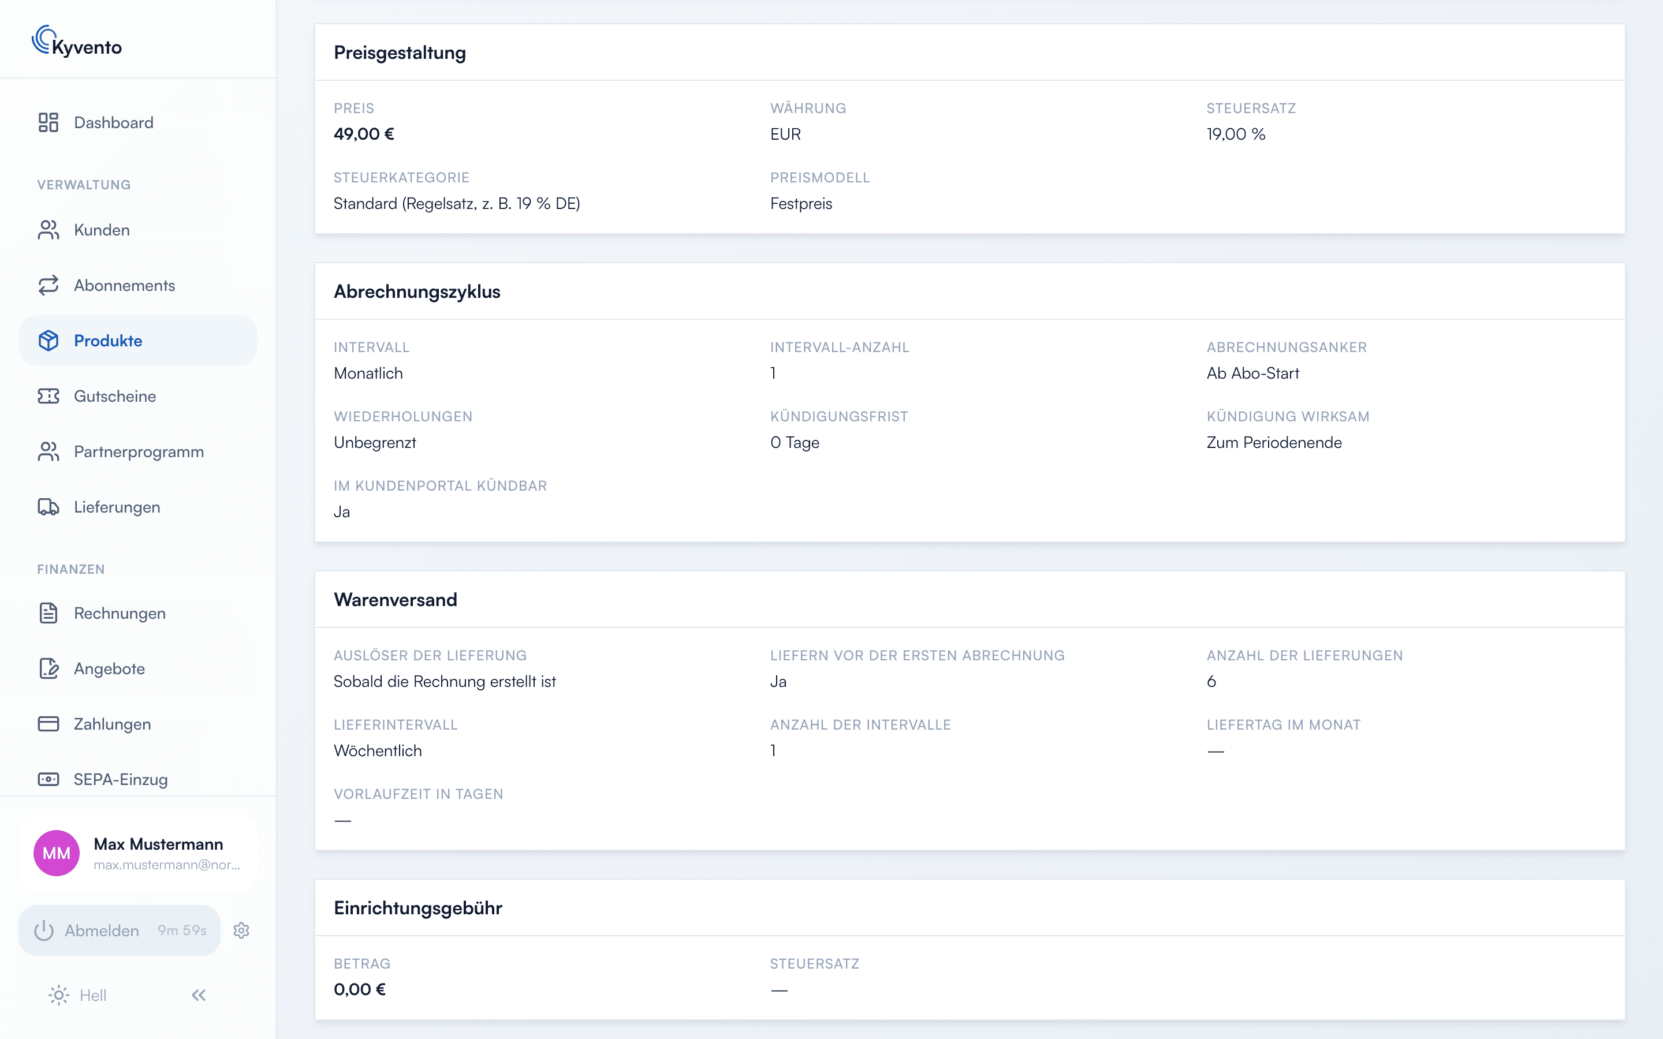Click the Abmelden logout button
The width and height of the screenshot is (1663, 1039).
pyautogui.click(x=120, y=930)
